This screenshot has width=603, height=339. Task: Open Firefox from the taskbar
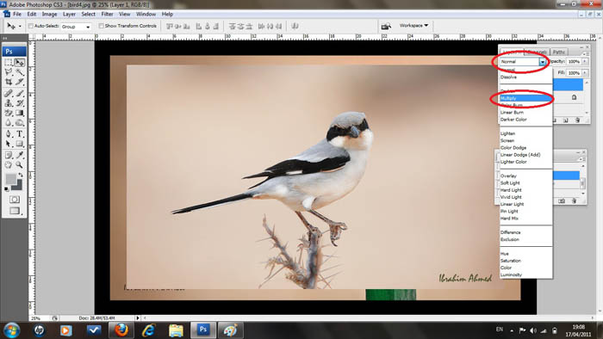(x=121, y=330)
